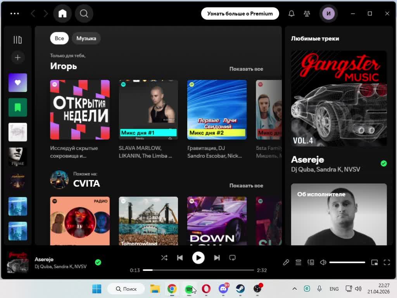397x298 pixels.
Task: Open the bottom bar album cover thumbnail
Action: (x=17, y=263)
